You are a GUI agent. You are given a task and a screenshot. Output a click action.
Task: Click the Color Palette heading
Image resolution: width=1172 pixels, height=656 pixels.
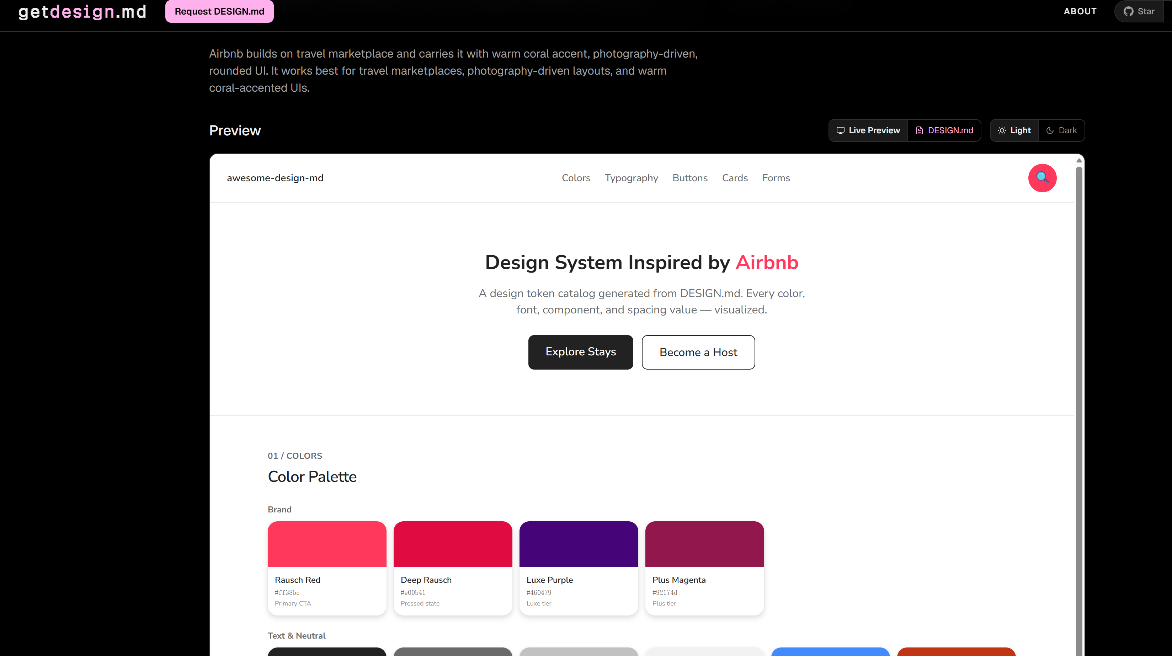click(x=312, y=477)
